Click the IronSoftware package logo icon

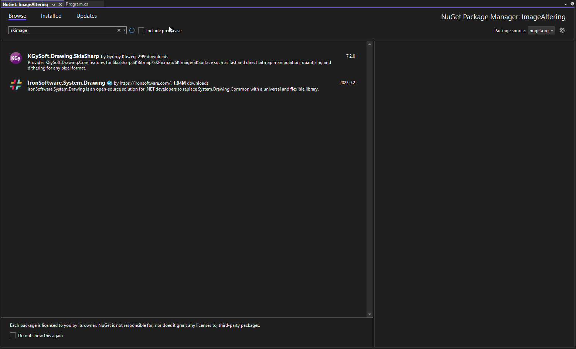[x=16, y=85]
